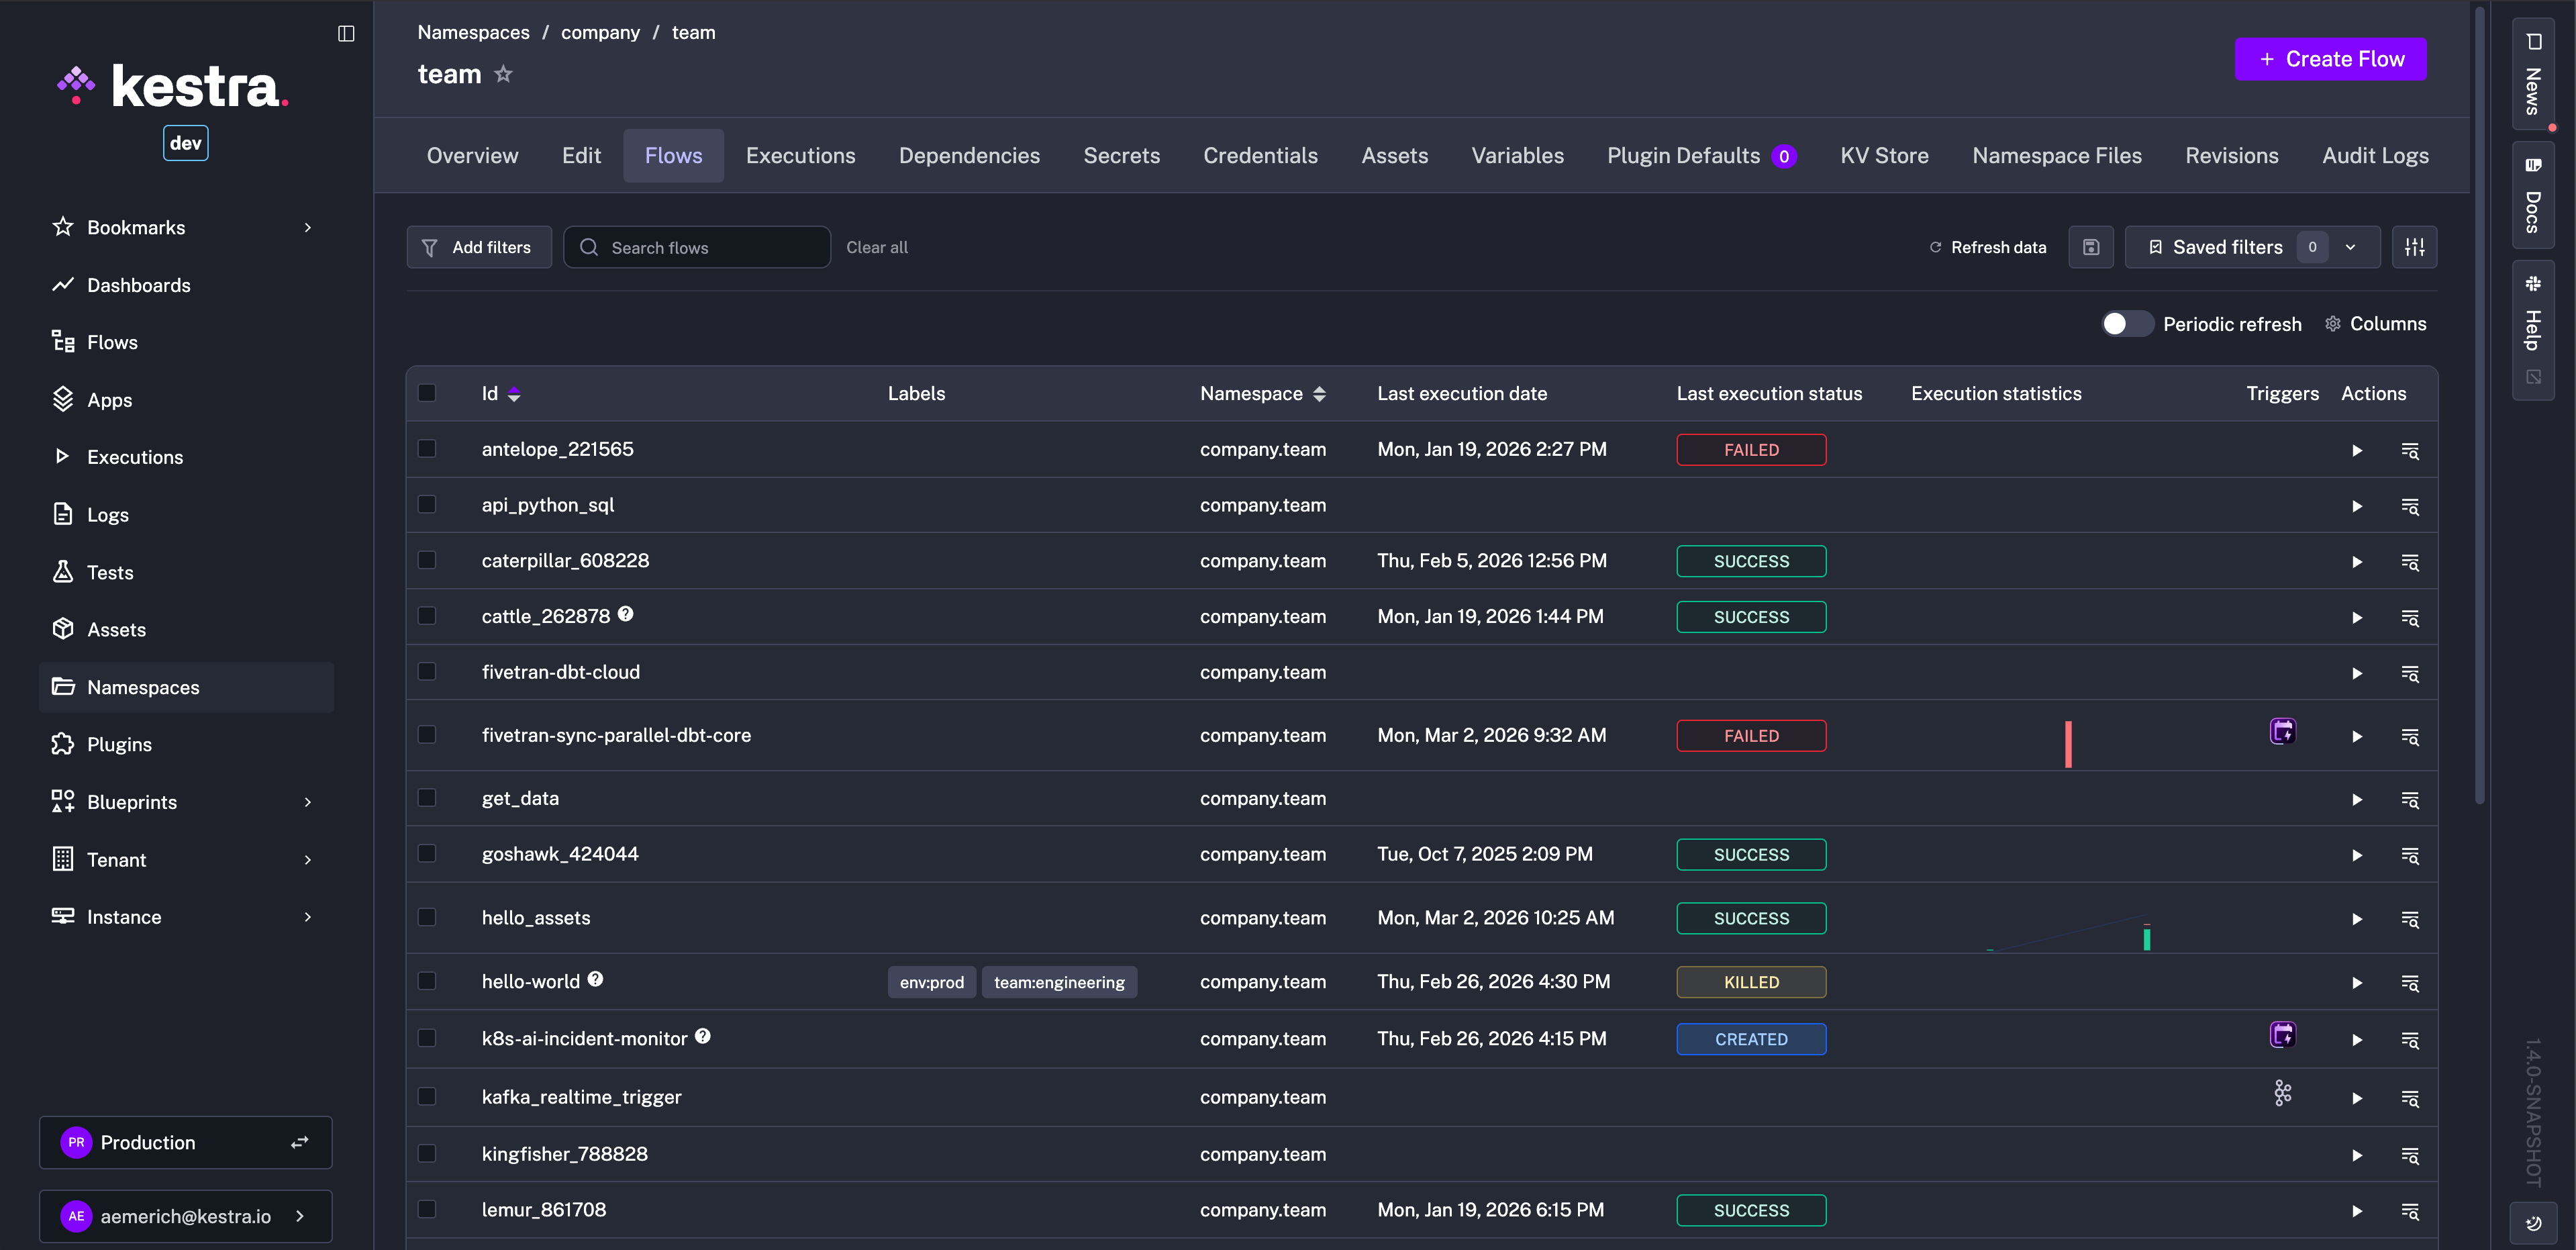The width and height of the screenshot is (2576, 1250).
Task: Run the antelope_221565 flow with the play icon
Action: [x=2356, y=450]
